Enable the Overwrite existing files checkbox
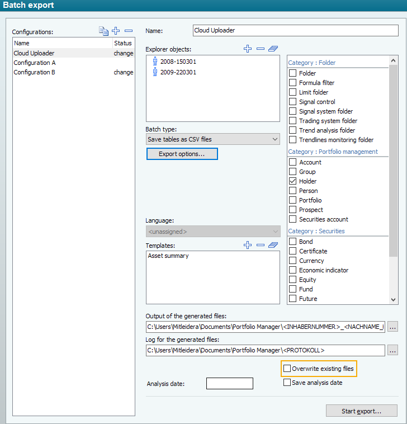The height and width of the screenshot is (424, 407). [287, 369]
